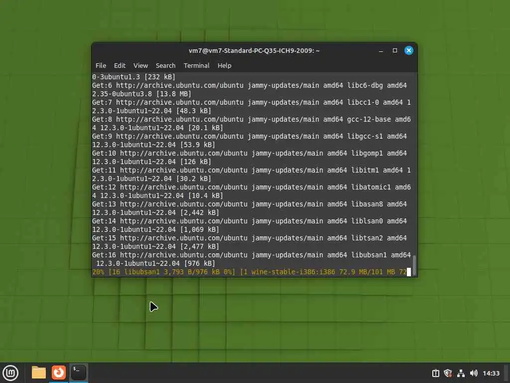This screenshot has height=383, width=510.
Task: Click the yellow 20% download progress line
Action: coord(250,272)
